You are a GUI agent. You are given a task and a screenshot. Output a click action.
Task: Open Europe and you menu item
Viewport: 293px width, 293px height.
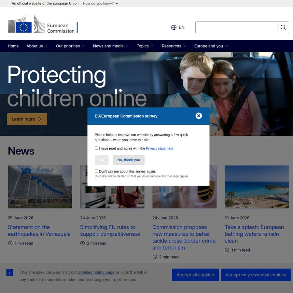[209, 46]
